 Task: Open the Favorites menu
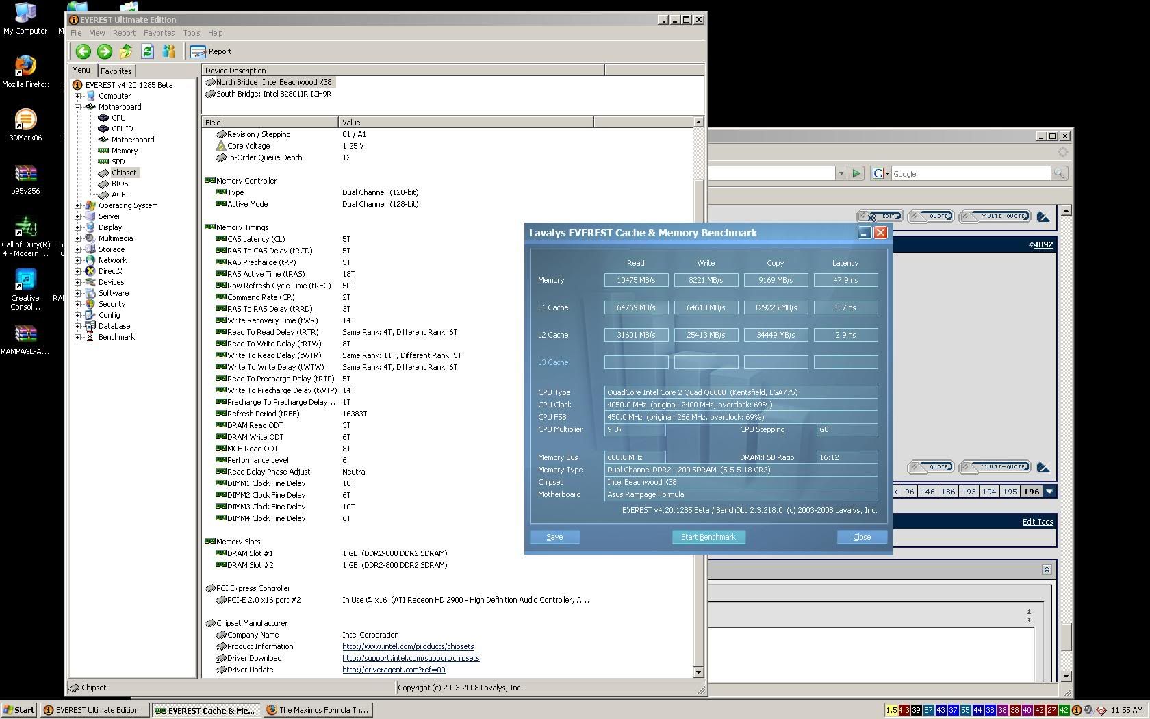[x=159, y=33]
